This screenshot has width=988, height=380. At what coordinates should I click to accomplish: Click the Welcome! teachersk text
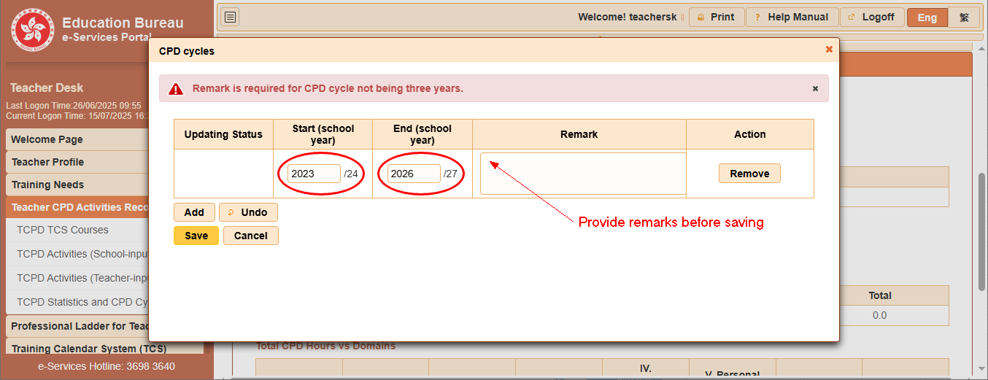click(x=628, y=17)
